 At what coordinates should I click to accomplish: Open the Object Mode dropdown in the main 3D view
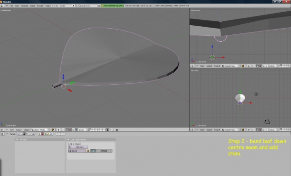[x=40, y=130]
